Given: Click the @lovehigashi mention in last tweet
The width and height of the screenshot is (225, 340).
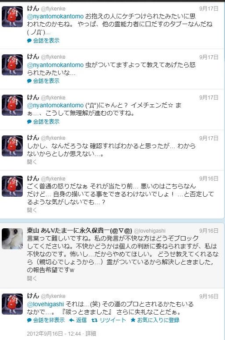Looking at the screenshot, I should (x=46, y=304).
